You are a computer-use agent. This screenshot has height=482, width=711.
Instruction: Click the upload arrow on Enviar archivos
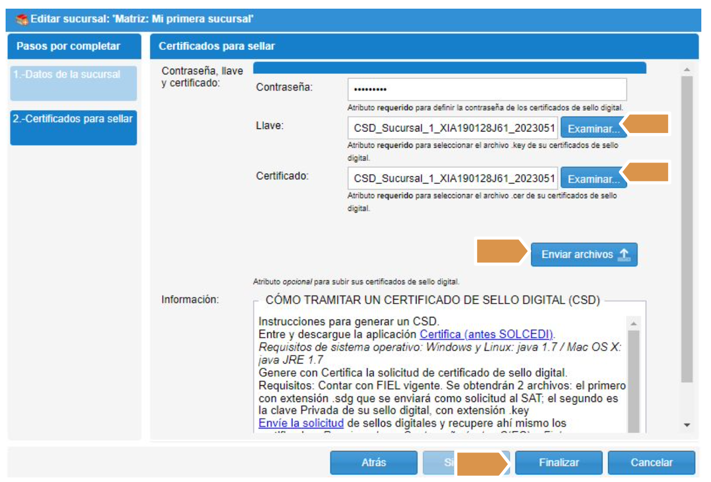[624, 254]
